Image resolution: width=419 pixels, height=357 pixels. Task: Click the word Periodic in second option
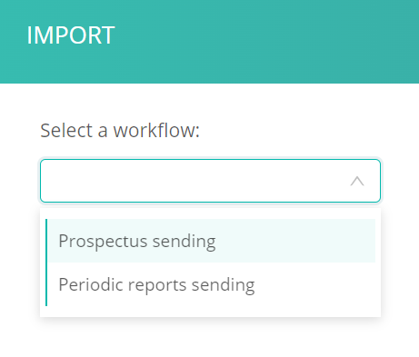(x=91, y=284)
